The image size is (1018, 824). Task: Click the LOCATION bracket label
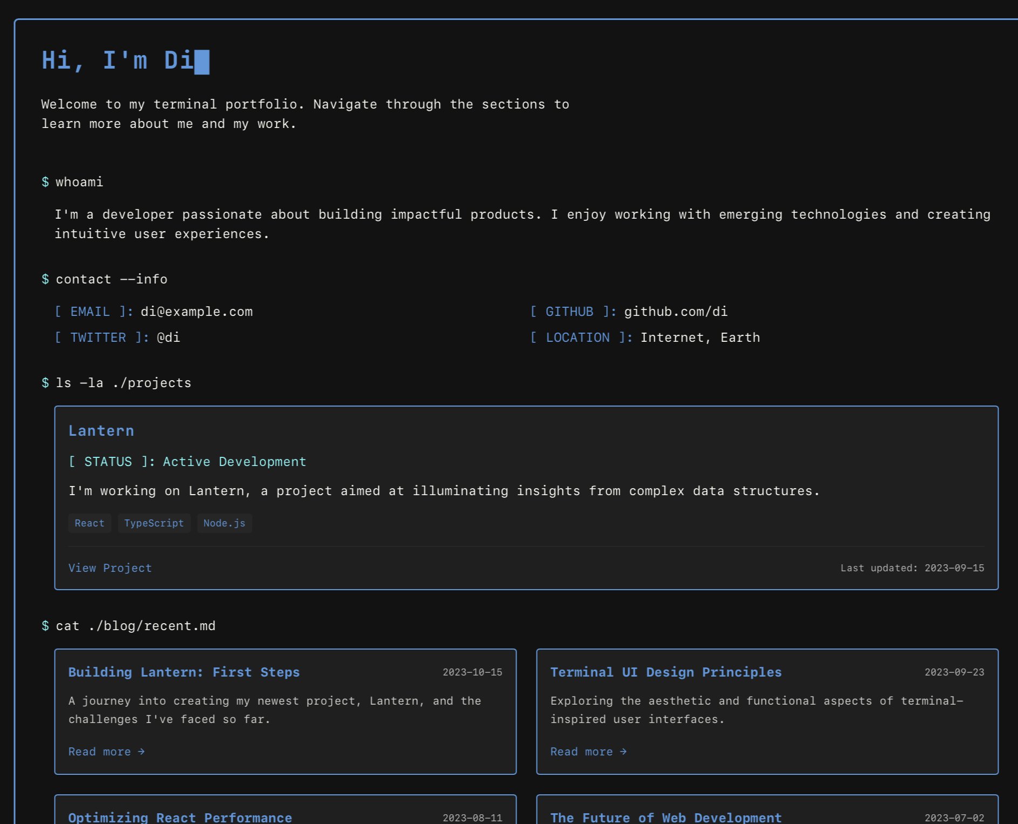pos(581,337)
